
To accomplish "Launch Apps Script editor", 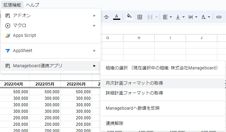I will point(51,35).
